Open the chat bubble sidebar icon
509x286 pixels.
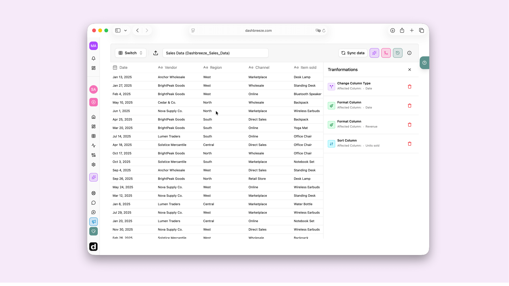point(94,203)
